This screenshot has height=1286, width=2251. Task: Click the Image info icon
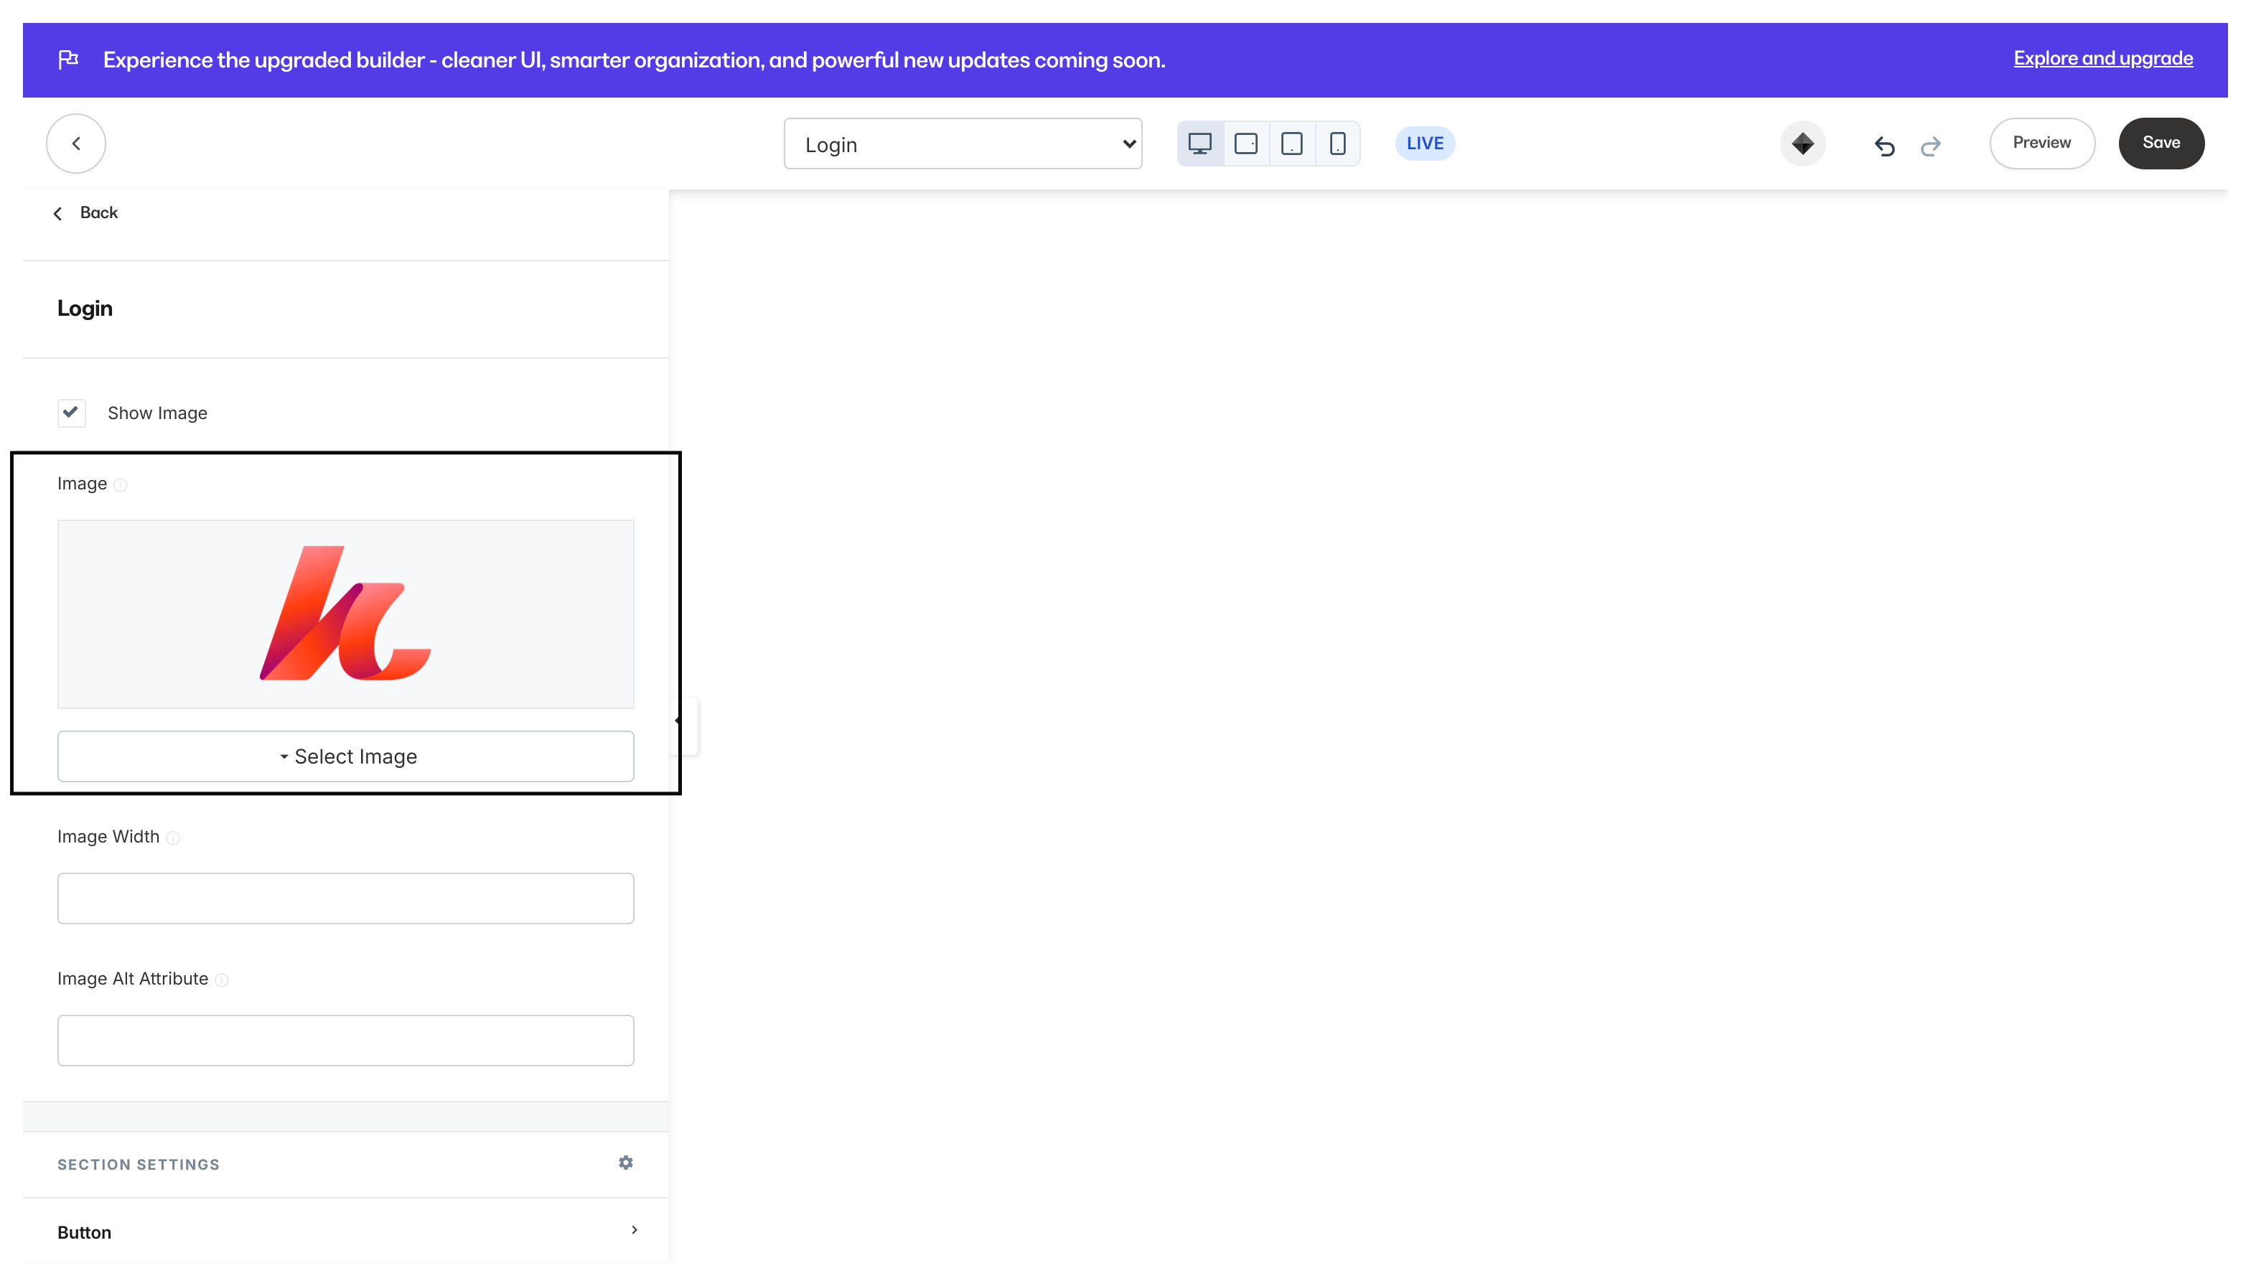point(121,485)
